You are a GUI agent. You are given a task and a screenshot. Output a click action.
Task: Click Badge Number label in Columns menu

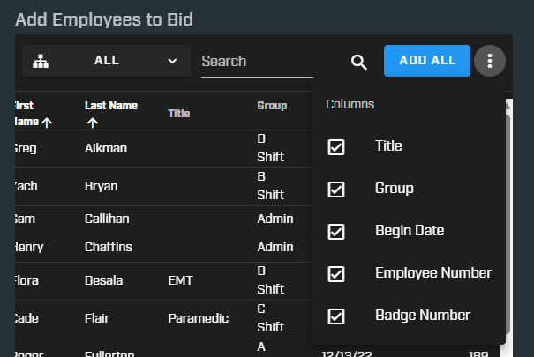click(423, 316)
